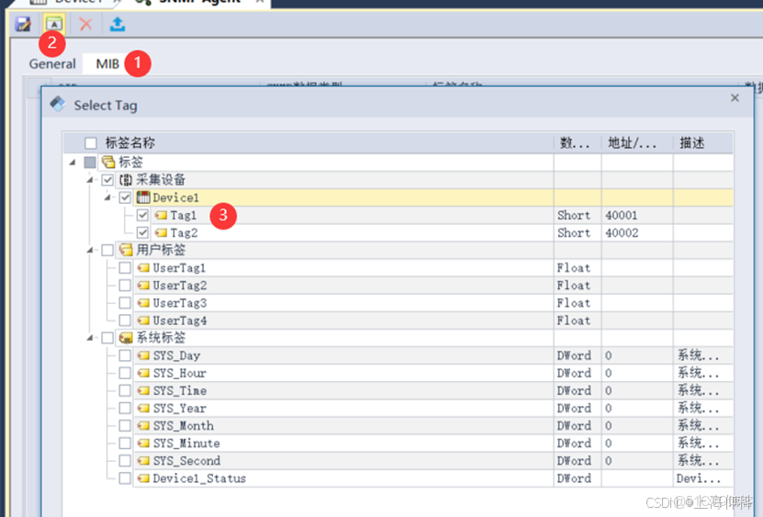Check the SYS_Month checkbox
This screenshot has width=763, height=517.
[125, 425]
